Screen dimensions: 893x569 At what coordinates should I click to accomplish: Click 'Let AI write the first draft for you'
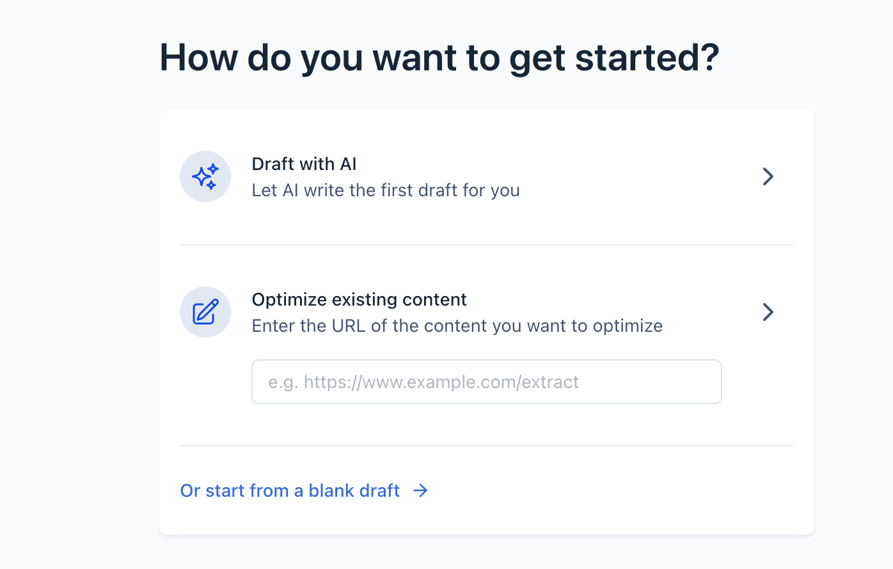(385, 191)
